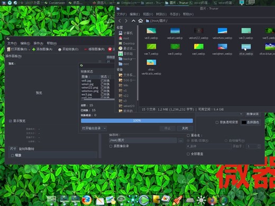275x206 pixels.
Task: Click the 100% conversion progress bar
Action: pyautogui.click(x=137, y=120)
